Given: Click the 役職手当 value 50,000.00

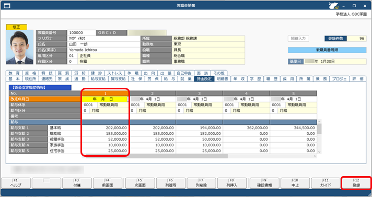Looking at the screenshot, I should point(199,139).
